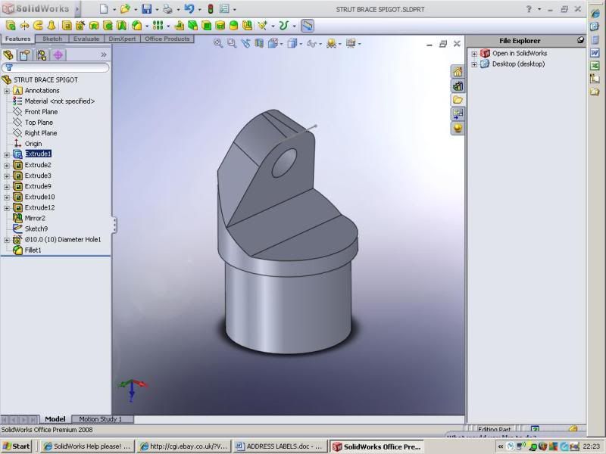
Task: Open Options from the top toolbar icon
Action: tap(224, 8)
